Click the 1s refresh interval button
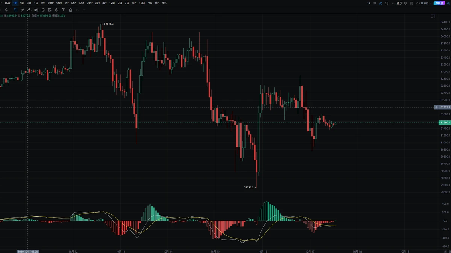 pyautogui.click(x=369, y=3)
